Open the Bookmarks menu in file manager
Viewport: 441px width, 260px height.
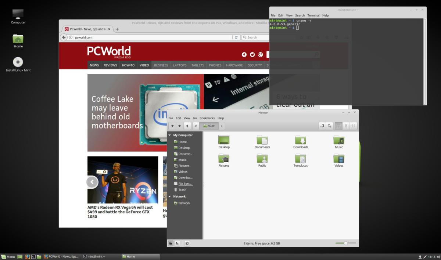pos(207,118)
